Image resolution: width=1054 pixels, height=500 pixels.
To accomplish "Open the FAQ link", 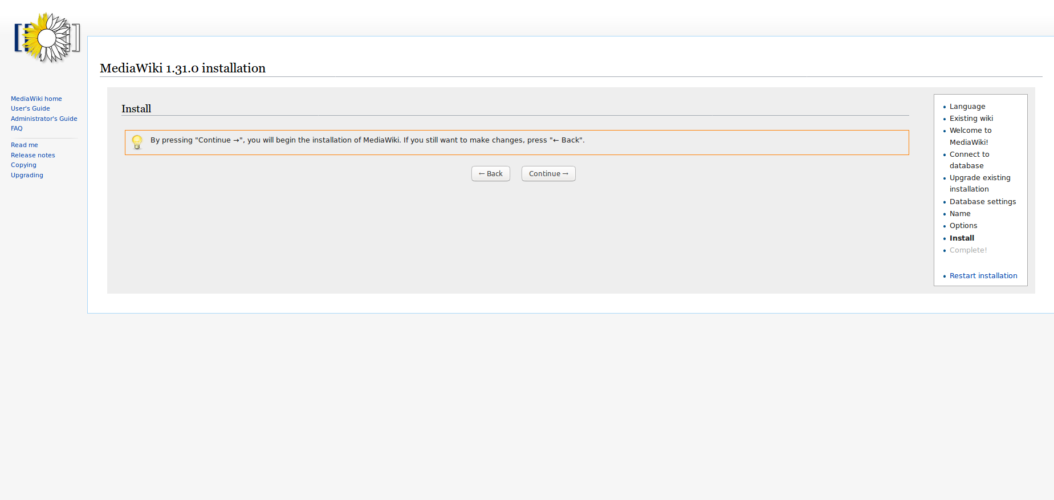I will click(x=17, y=128).
